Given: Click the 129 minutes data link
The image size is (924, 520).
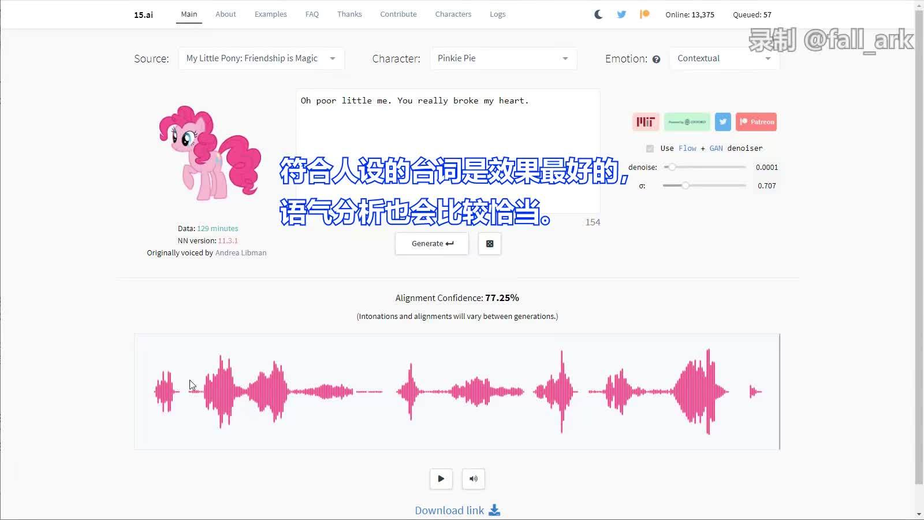Looking at the screenshot, I should 217,229.
